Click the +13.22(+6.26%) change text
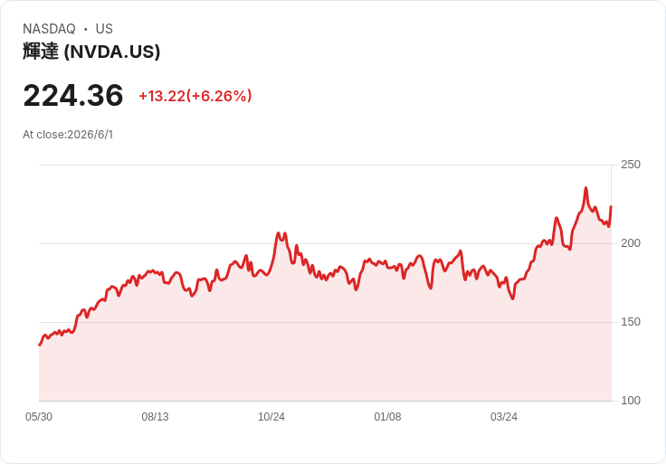The width and height of the screenshot is (666, 464). coord(195,96)
